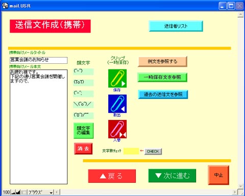
Task: Open 例文を参照する reference button
Action: tap(162, 61)
